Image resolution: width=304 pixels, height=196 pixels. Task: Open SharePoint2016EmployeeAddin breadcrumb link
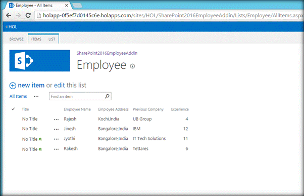tap(107, 53)
